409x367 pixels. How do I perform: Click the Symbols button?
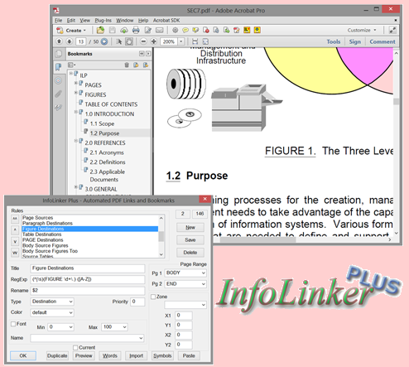click(162, 355)
